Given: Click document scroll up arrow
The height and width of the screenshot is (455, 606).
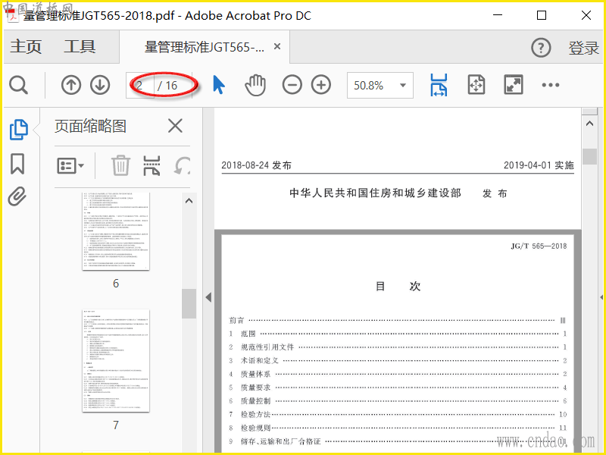Looking at the screenshot, I should click(x=589, y=124).
